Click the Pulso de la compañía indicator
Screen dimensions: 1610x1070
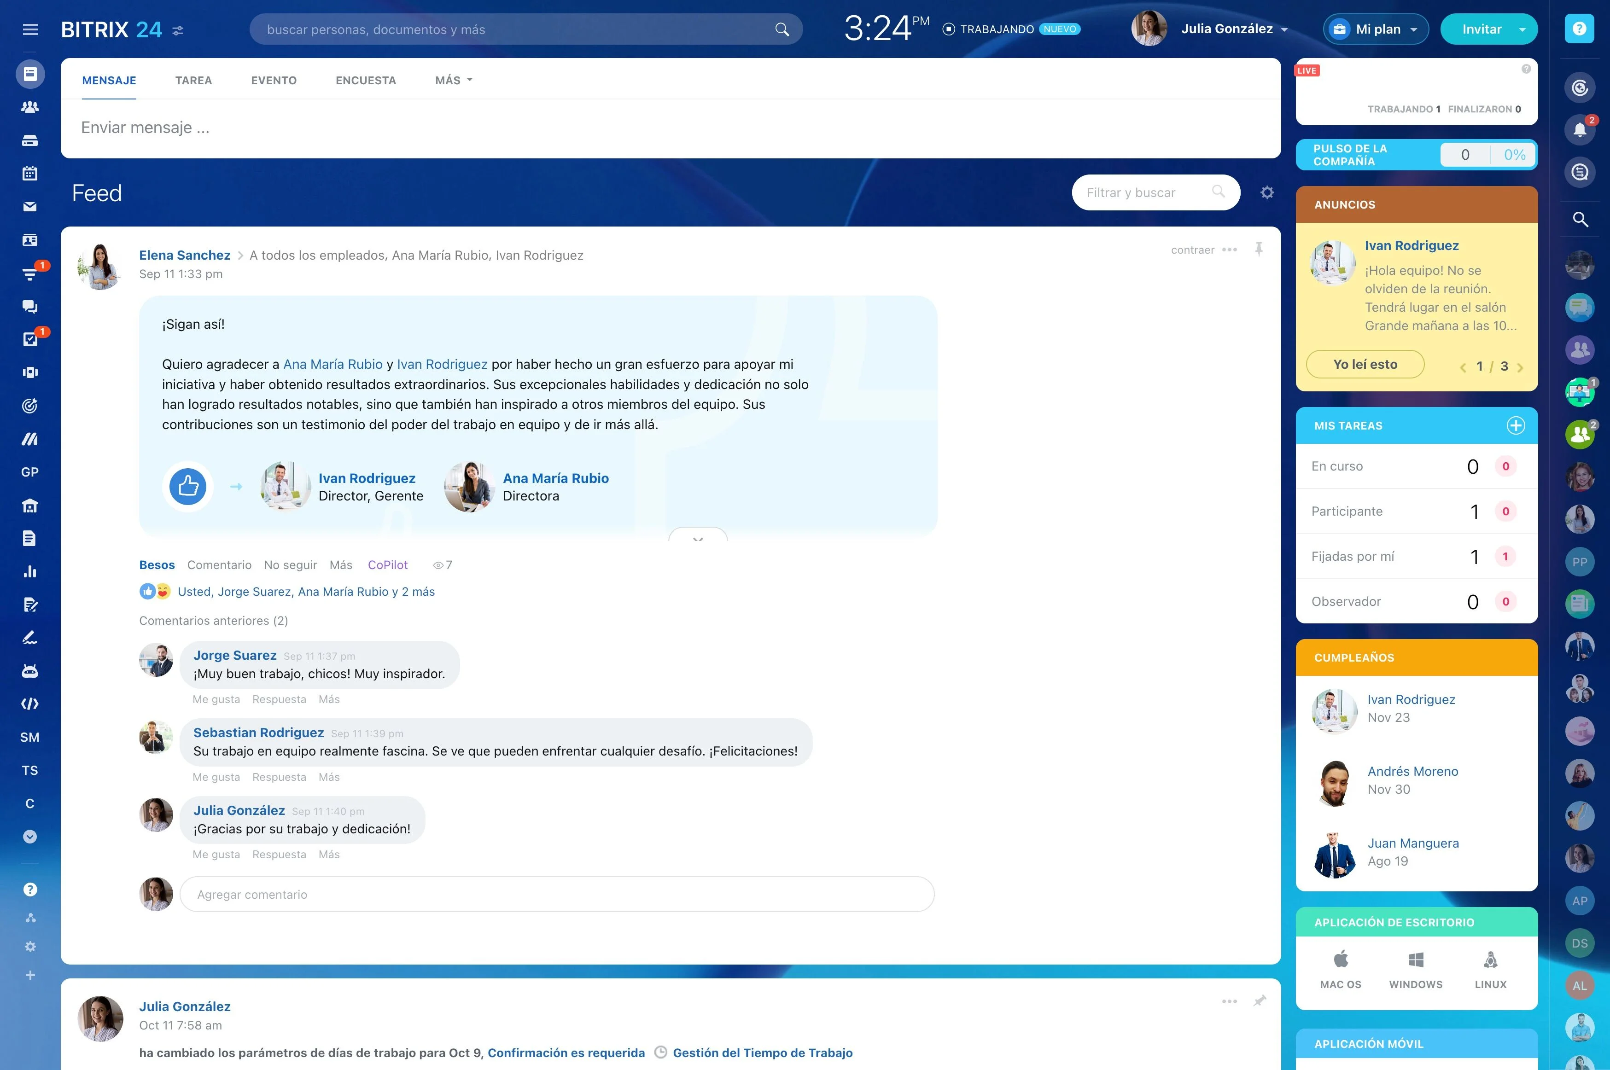[x=1416, y=155]
